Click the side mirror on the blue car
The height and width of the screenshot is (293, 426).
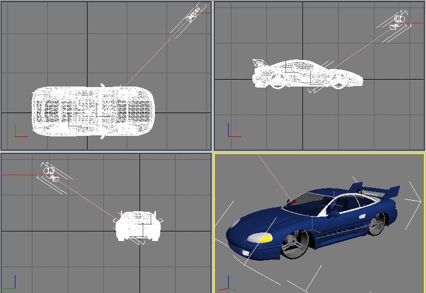click(x=333, y=213)
